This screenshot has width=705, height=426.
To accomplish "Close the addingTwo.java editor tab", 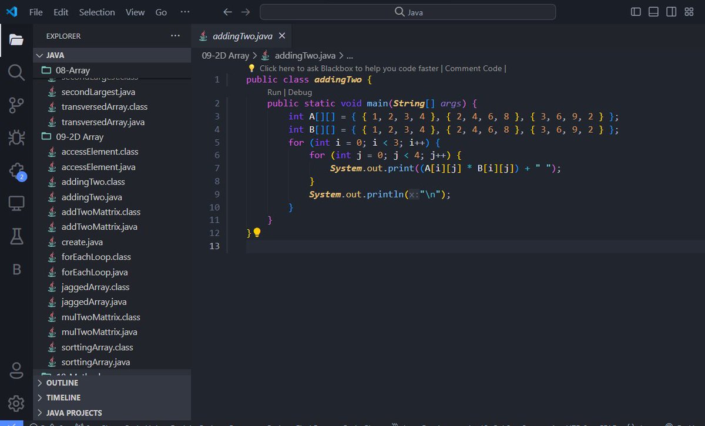I will 281,36.
